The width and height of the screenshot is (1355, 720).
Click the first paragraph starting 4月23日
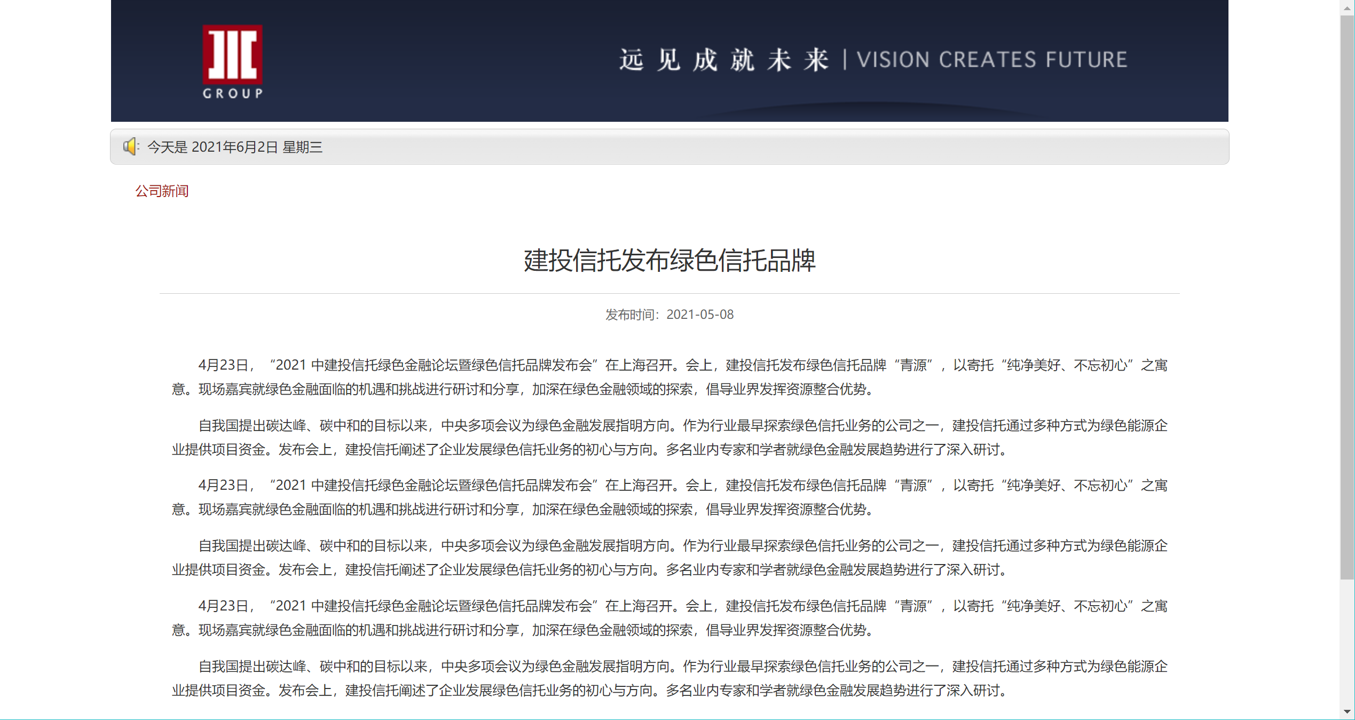pos(669,377)
